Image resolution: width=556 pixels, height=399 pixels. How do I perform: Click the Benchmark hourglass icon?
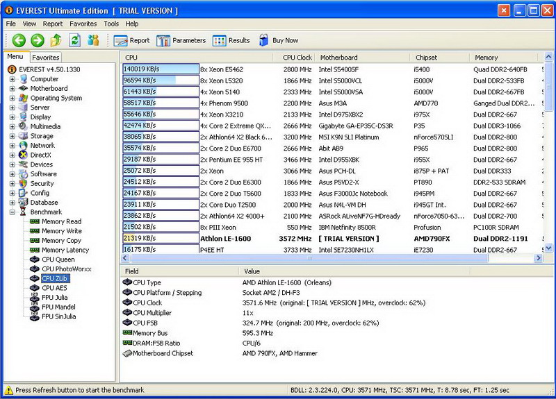[x=24, y=212]
